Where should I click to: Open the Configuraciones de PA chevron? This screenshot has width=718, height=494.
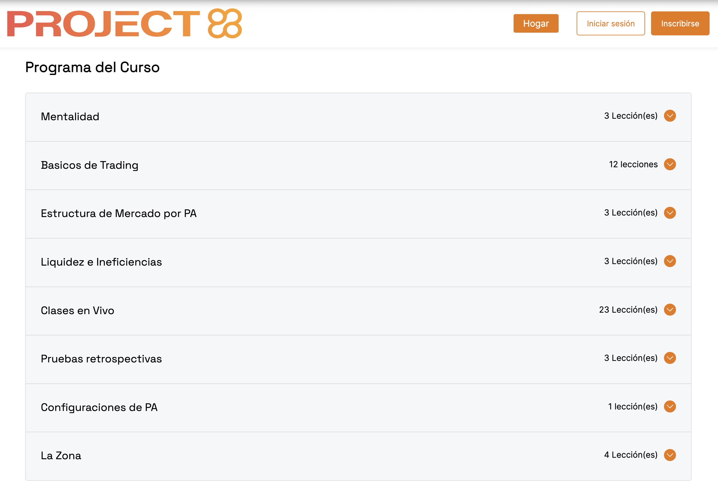(x=670, y=407)
